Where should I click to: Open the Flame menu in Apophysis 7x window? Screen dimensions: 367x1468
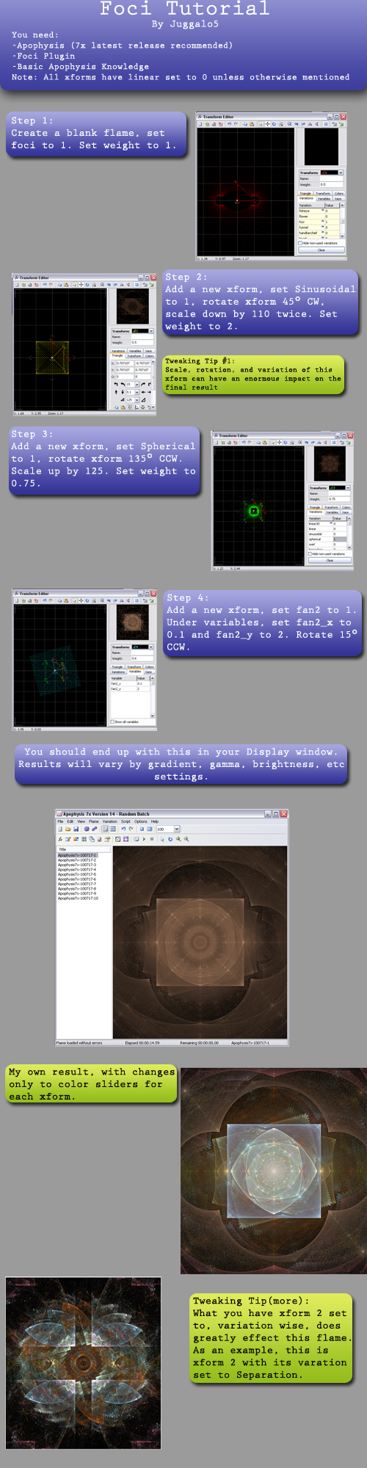click(x=93, y=821)
